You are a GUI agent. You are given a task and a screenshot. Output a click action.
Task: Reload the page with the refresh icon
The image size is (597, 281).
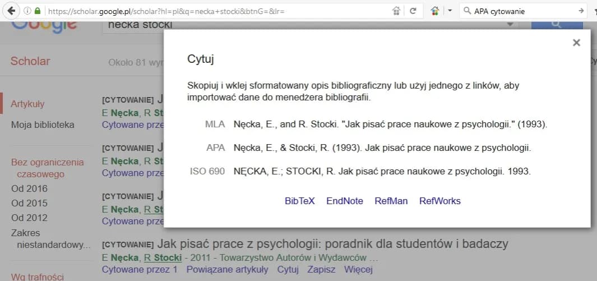coord(413,11)
